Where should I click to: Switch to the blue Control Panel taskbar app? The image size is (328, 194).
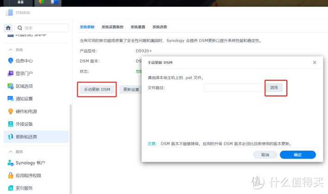[x=55, y=2]
